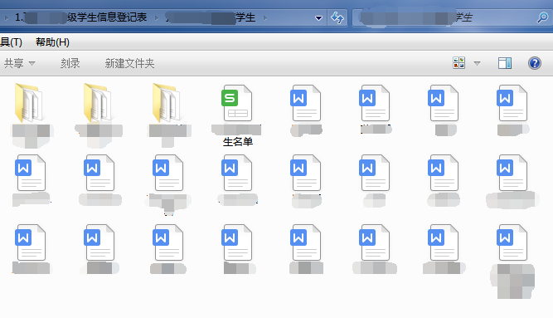
Task: Select the file name label 生名单
Action: click(238, 142)
